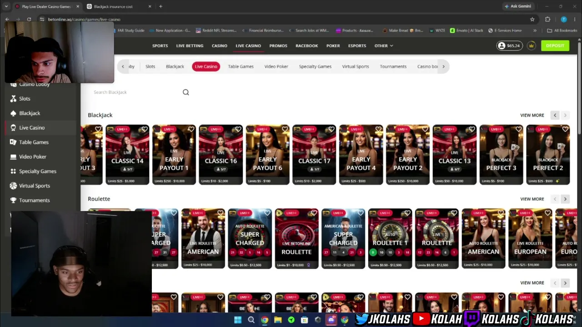582x327 pixels.
Task: Open the Live Roulette European game card
Action: pos(530,238)
